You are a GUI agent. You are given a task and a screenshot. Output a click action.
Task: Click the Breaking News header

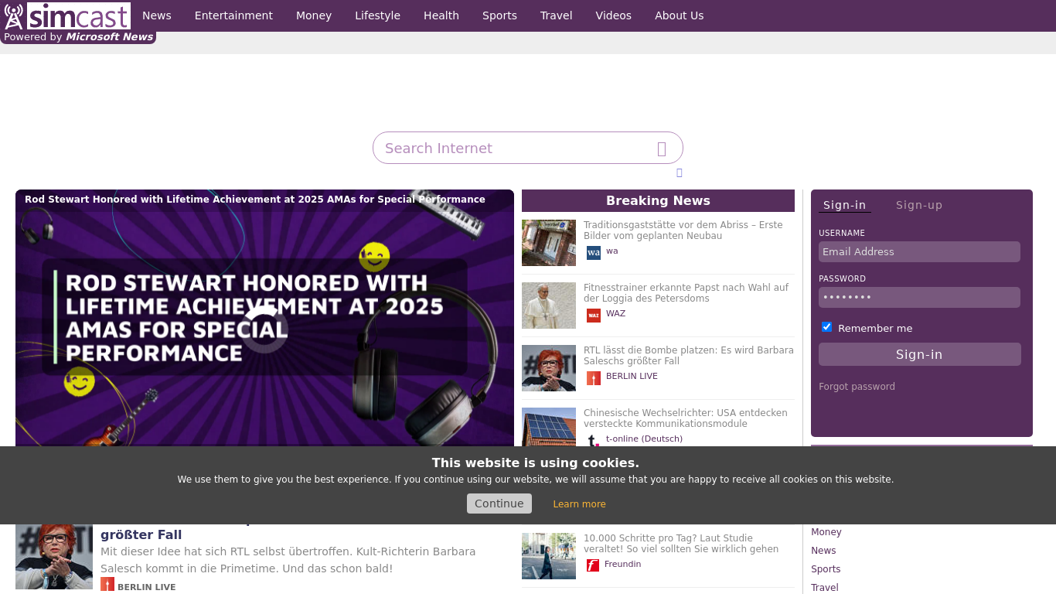(658, 200)
